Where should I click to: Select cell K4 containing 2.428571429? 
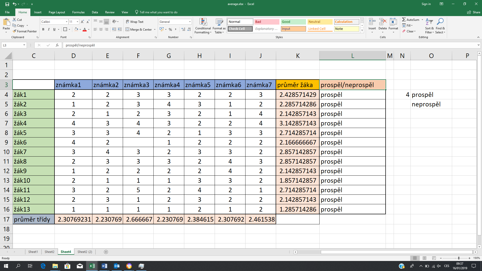297,95
